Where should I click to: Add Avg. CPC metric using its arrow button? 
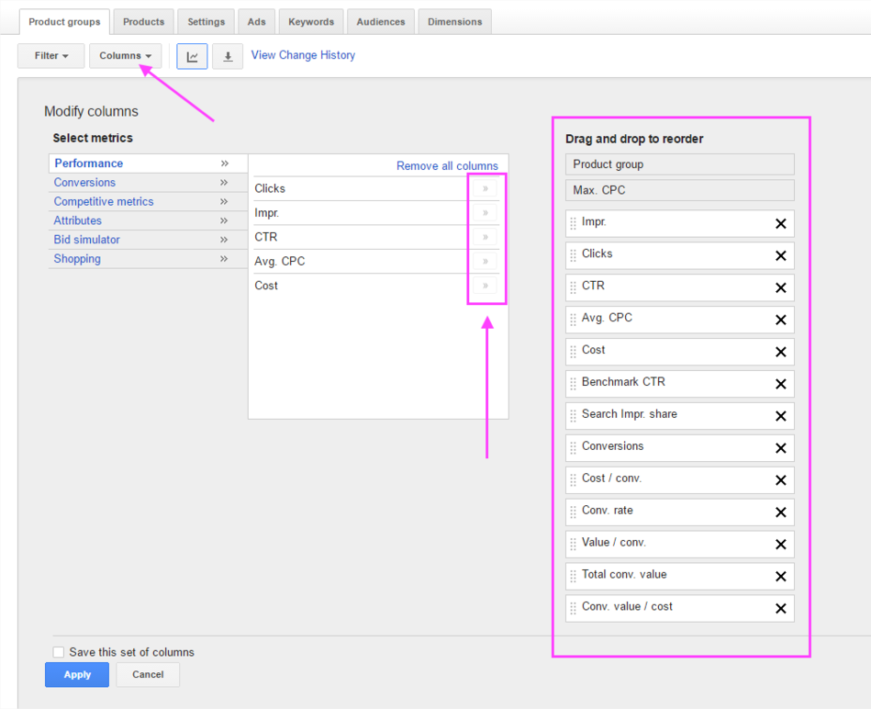click(x=486, y=262)
